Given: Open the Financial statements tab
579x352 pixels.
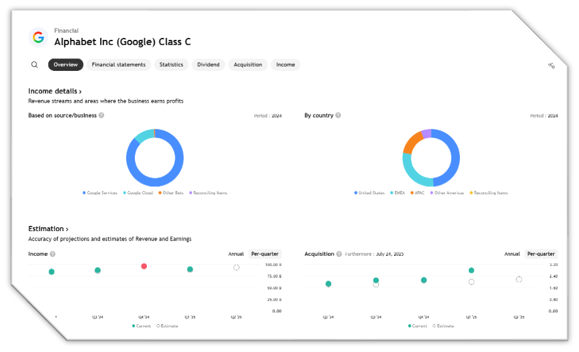Looking at the screenshot, I should pos(118,65).
